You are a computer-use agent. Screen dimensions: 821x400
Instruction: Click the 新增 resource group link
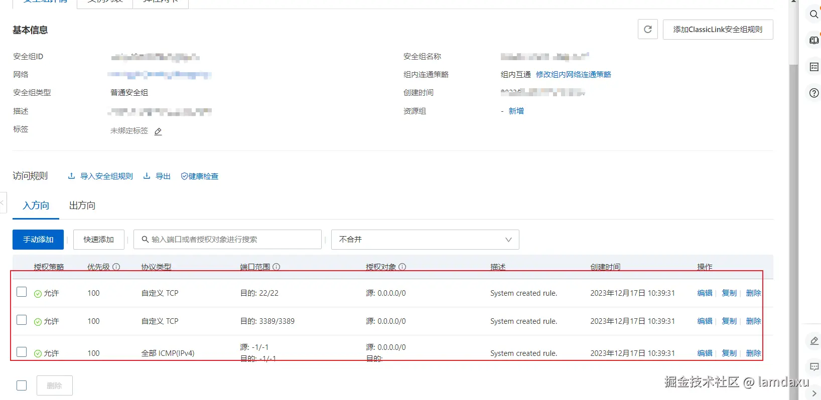[x=516, y=111]
